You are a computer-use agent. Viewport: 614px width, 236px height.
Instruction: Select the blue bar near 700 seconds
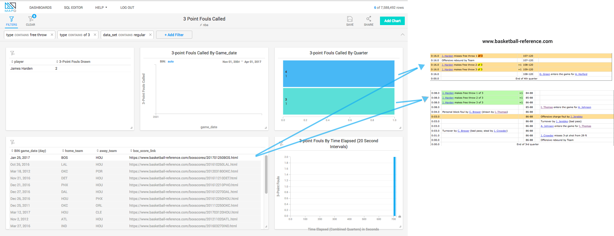click(394, 187)
